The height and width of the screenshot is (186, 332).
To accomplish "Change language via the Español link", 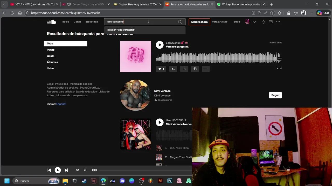I will coord(61,104).
